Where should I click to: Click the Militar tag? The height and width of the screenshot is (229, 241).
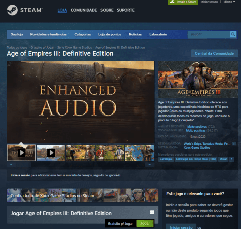(x=223, y=159)
